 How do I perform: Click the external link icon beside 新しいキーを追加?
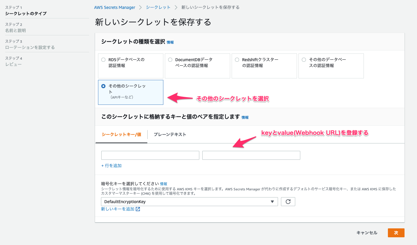click(138, 209)
